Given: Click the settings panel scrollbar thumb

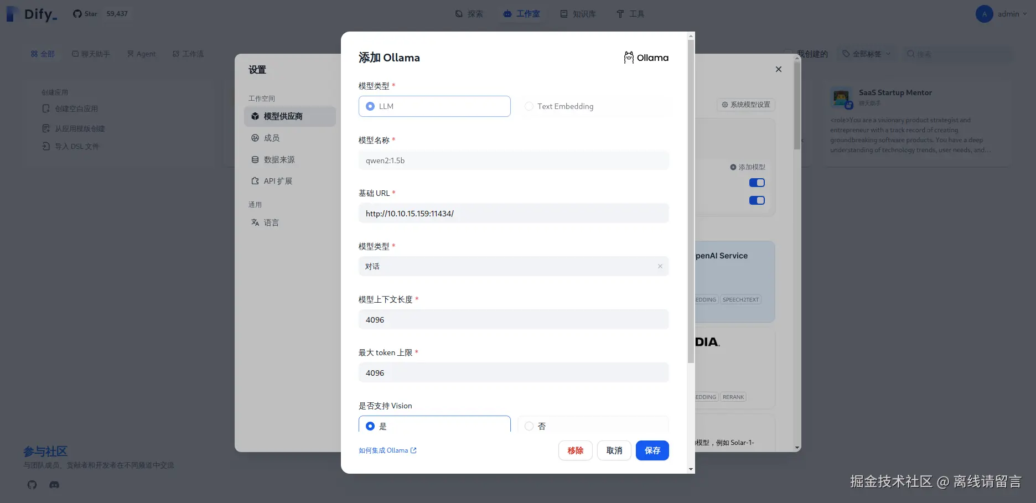Looking at the screenshot, I should pos(797,105).
